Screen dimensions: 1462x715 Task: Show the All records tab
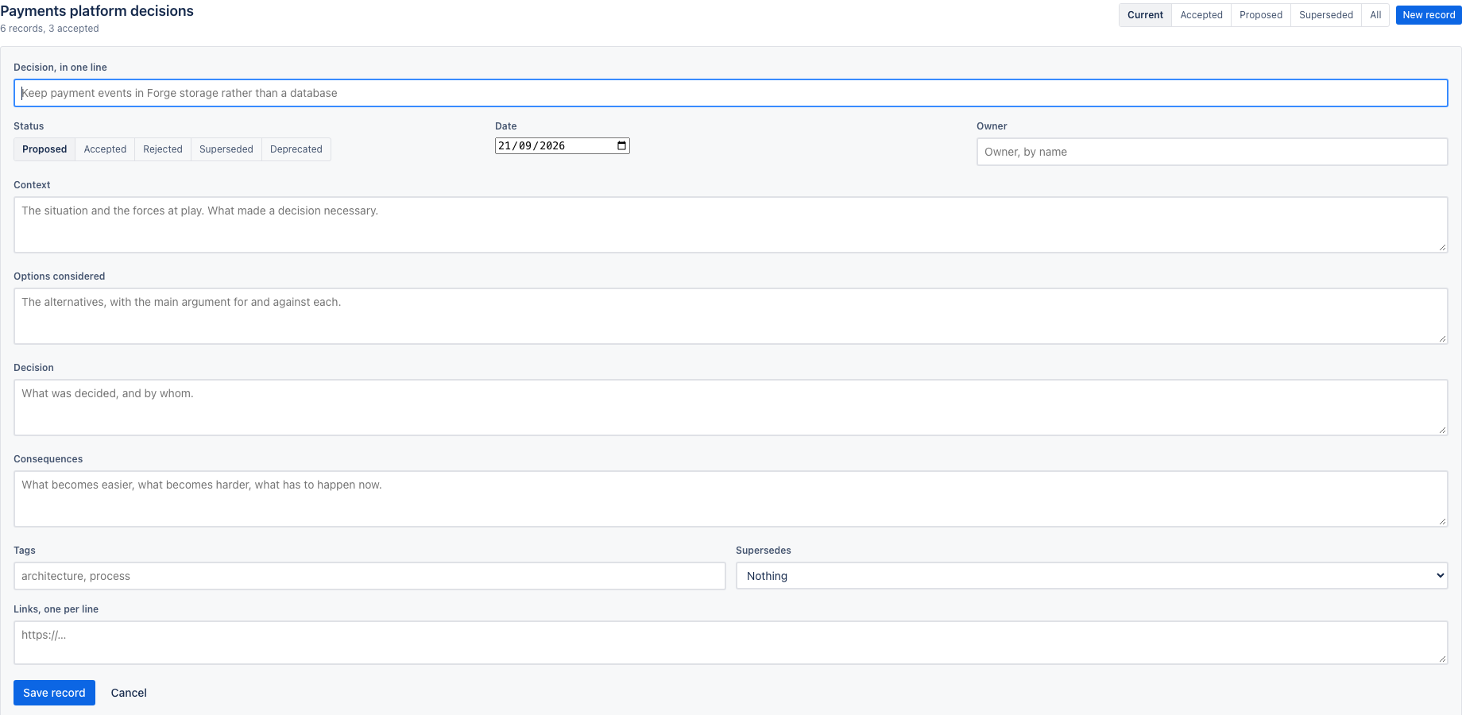tap(1375, 15)
